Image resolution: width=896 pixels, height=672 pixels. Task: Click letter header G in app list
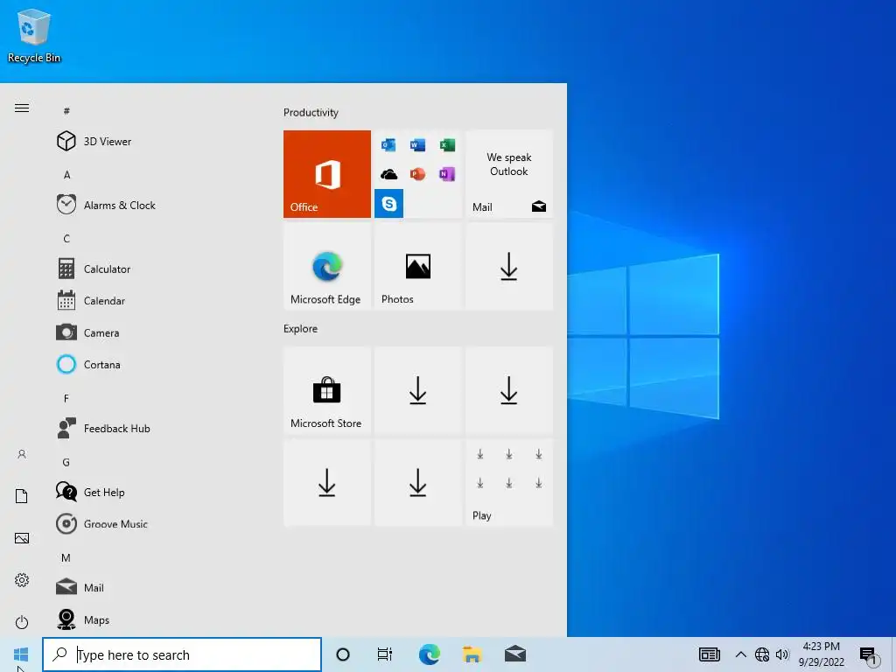tap(66, 462)
